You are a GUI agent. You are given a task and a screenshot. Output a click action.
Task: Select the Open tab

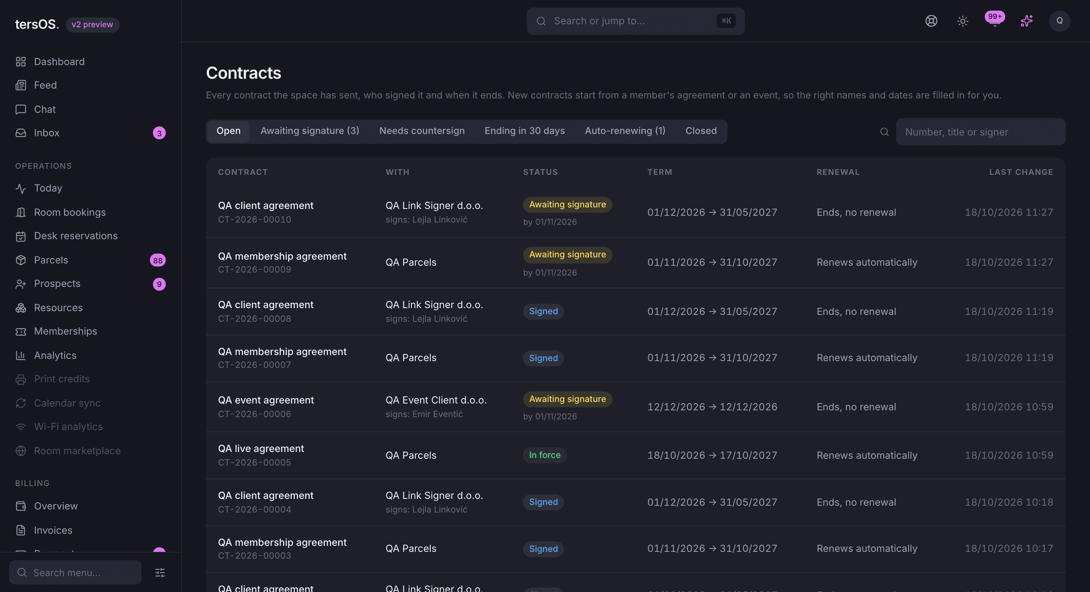(x=229, y=131)
